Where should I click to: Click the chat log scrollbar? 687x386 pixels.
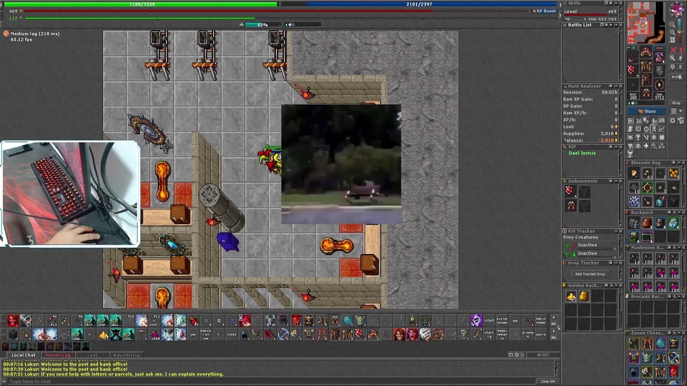[x=556, y=368]
